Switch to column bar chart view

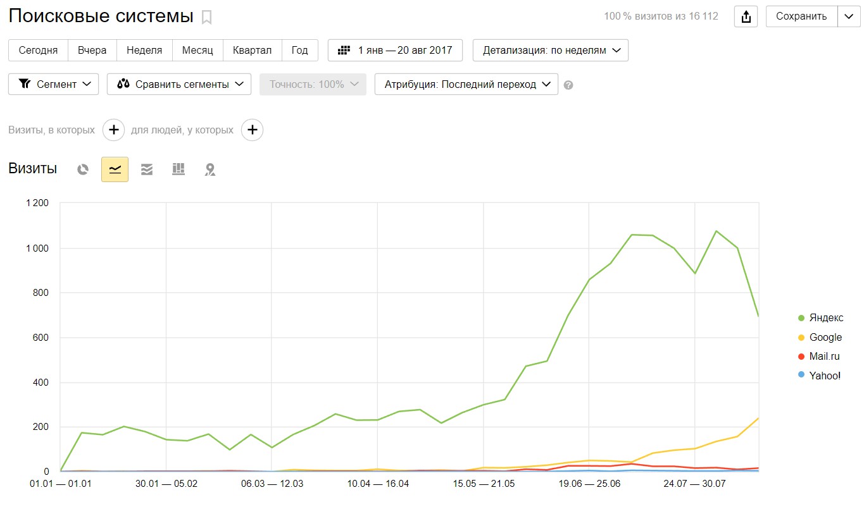click(x=178, y=169)
